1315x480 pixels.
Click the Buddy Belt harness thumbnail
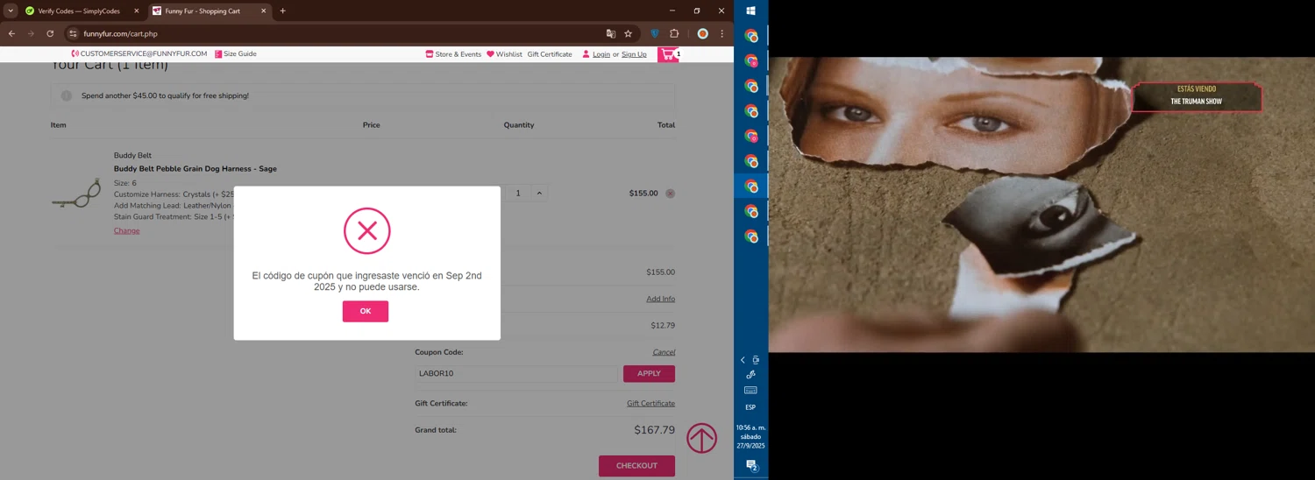pos(76,194)
